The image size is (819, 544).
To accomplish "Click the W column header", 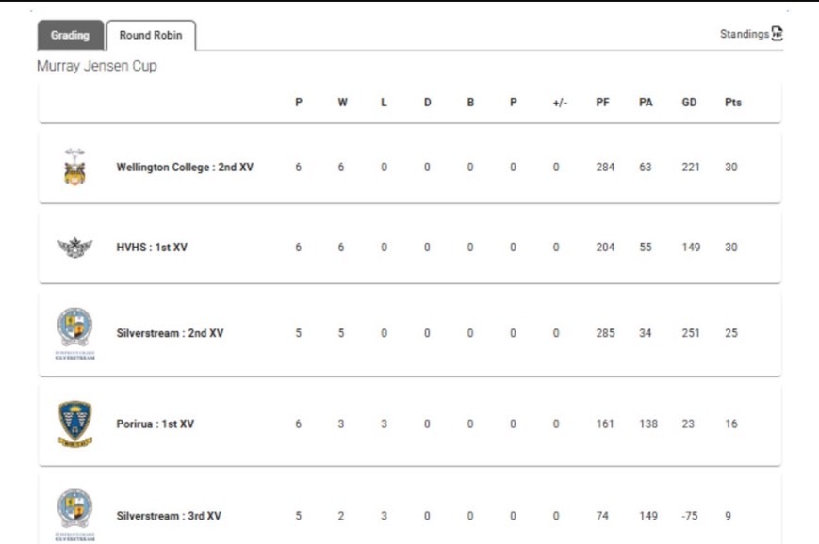I will [342, 103].
